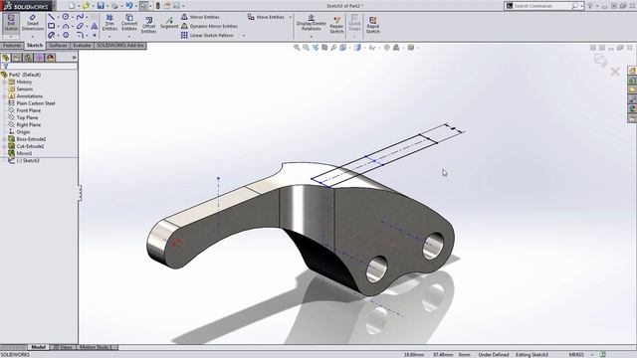Click the Rapid Sketch tool
The width and height of the screenshot is (637, 358).
click(x=372, y=25)
